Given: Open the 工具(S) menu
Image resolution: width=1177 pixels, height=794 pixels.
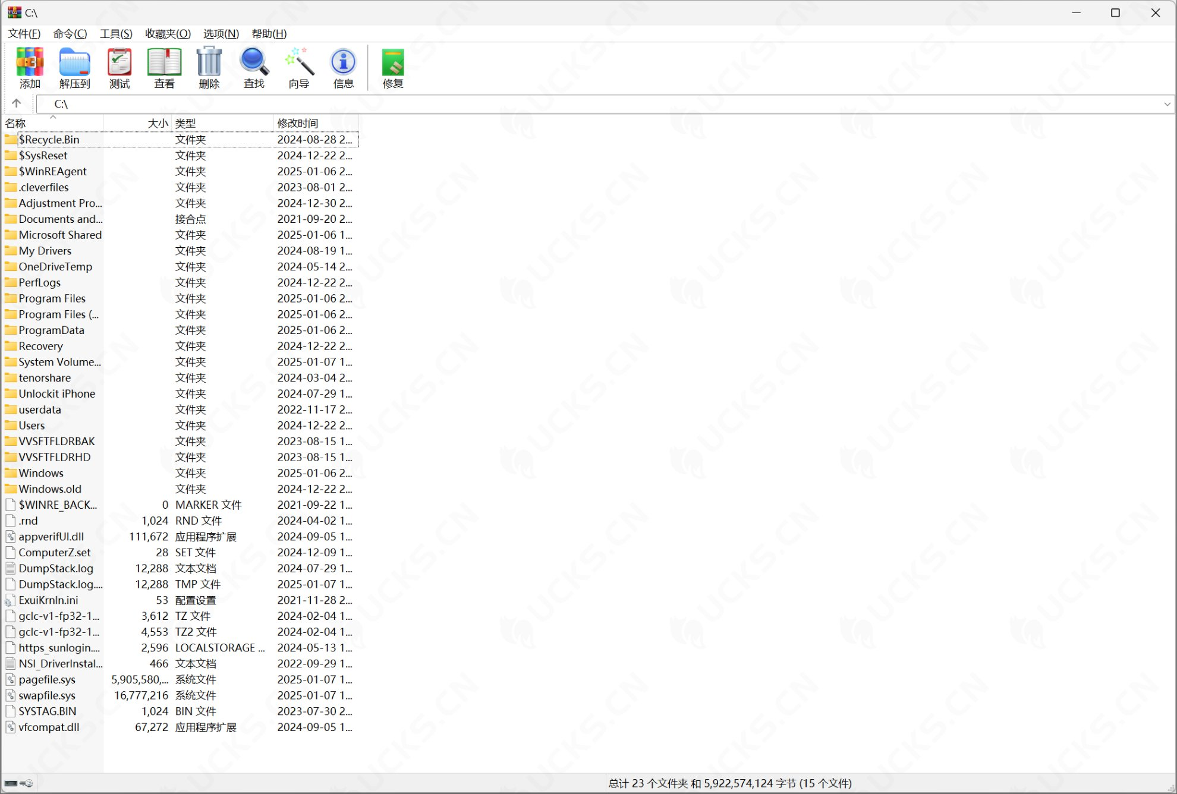Looking at the screenshot, I should 116,34.
